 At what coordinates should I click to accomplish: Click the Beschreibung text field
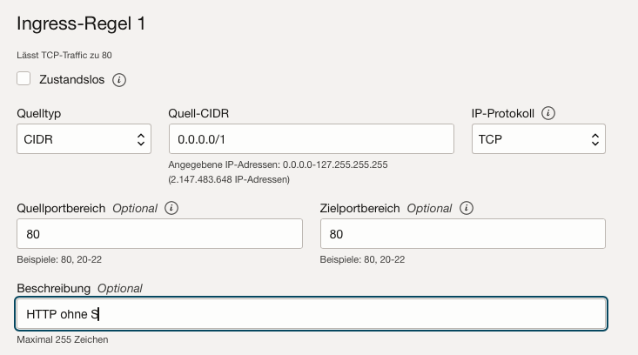coord(311,314)
